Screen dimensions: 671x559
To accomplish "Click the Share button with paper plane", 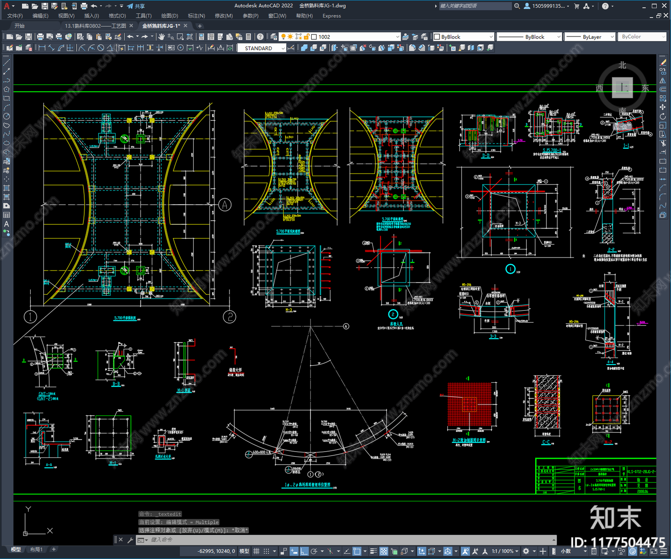I will 136,6.
